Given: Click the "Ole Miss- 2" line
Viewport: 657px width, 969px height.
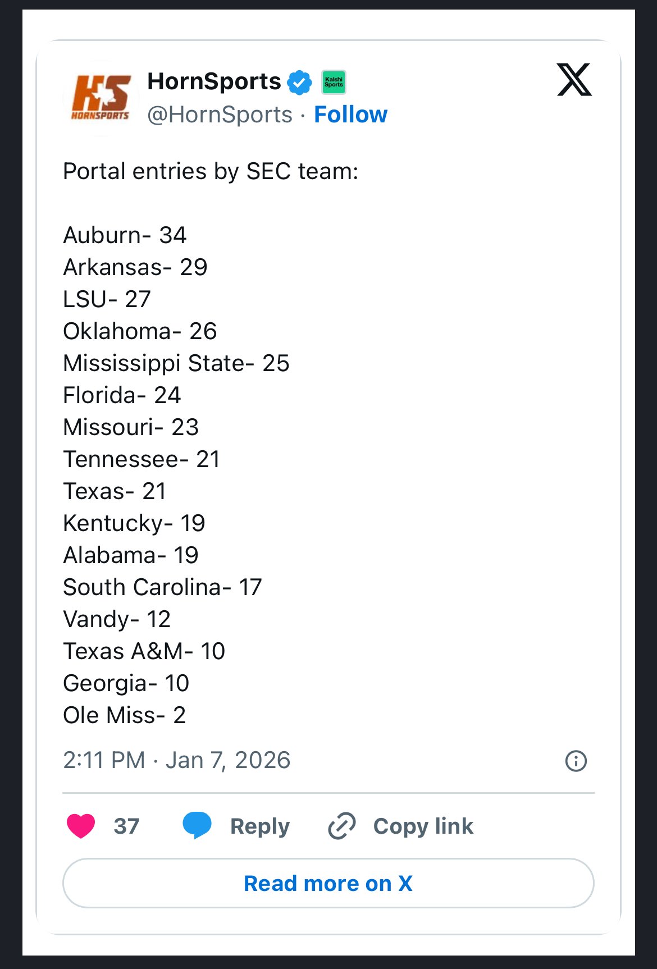Looking at the screenshot, I should click(124, 715).
